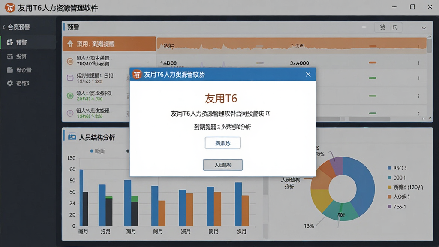Click the horizontal scrollbar under the alert list
Screen dimensions: 439x247
370,119
